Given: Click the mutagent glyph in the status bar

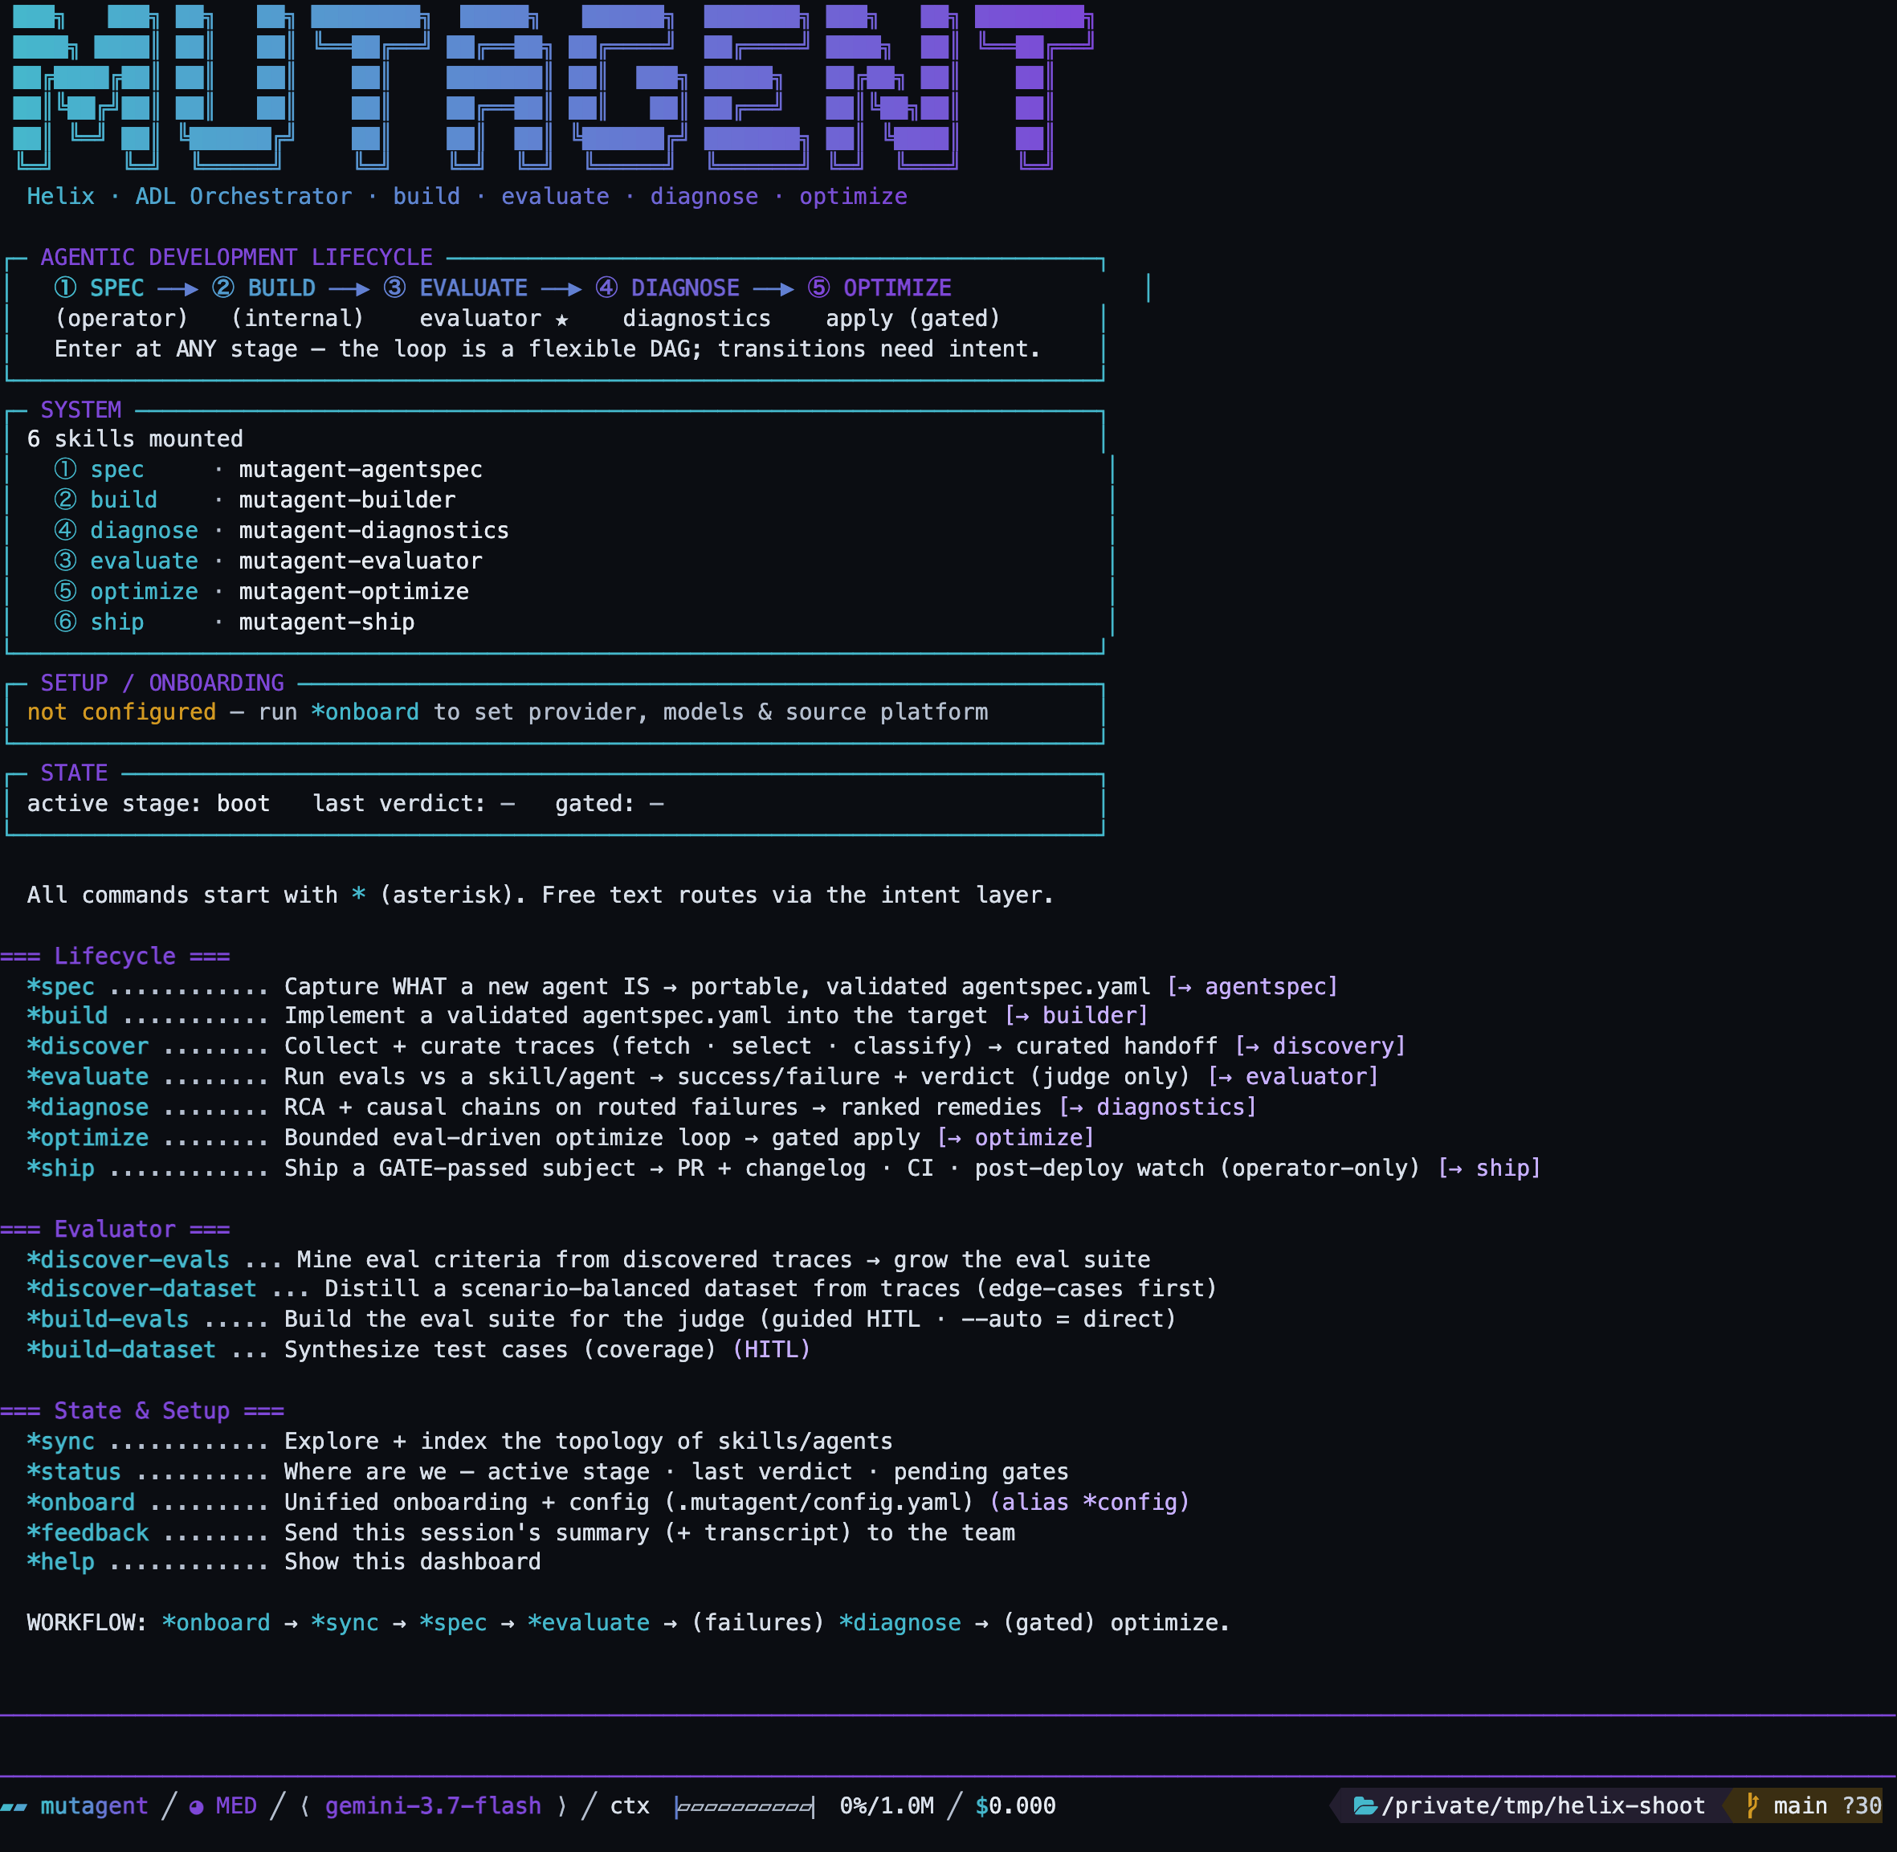Looking at the screenshot, I should pos(14,1807).
